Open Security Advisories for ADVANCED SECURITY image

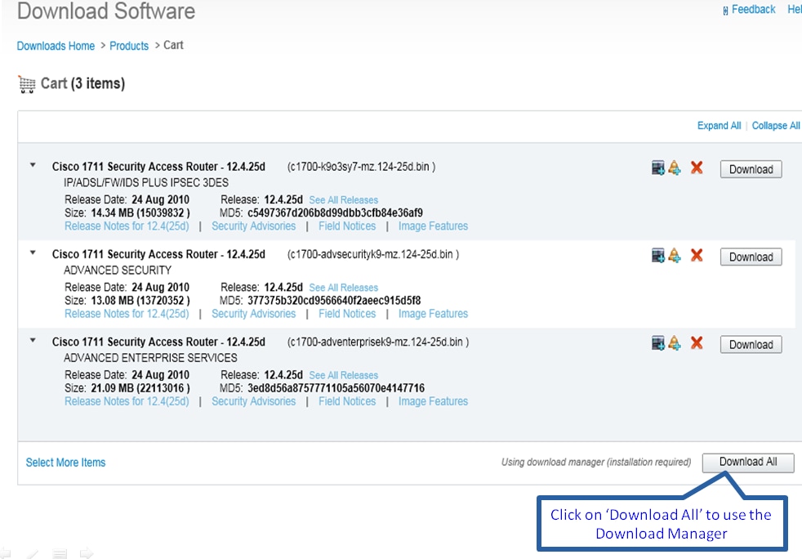254,314
